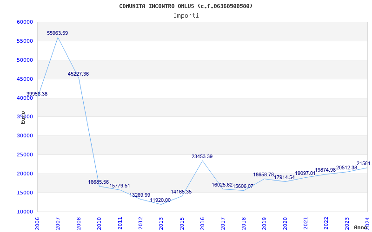Click the 2018 x-axis year label
This screenshot has width=372, height=232.
click(x=244, y=223)
